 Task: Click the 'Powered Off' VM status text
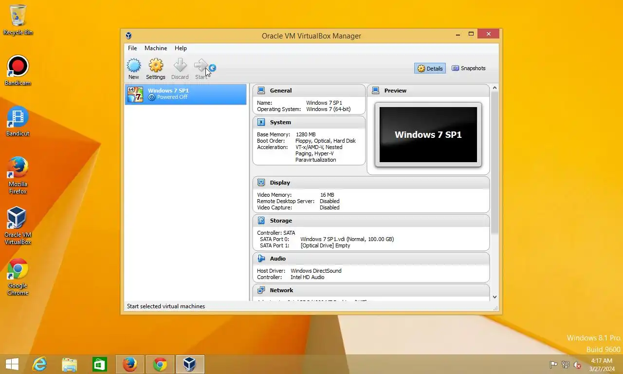[x=172, y=97]
